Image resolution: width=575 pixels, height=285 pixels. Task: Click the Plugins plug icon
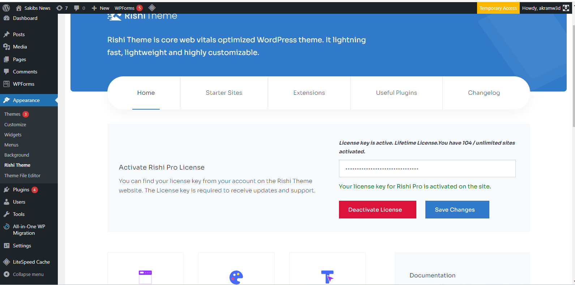tap(7, 190)
